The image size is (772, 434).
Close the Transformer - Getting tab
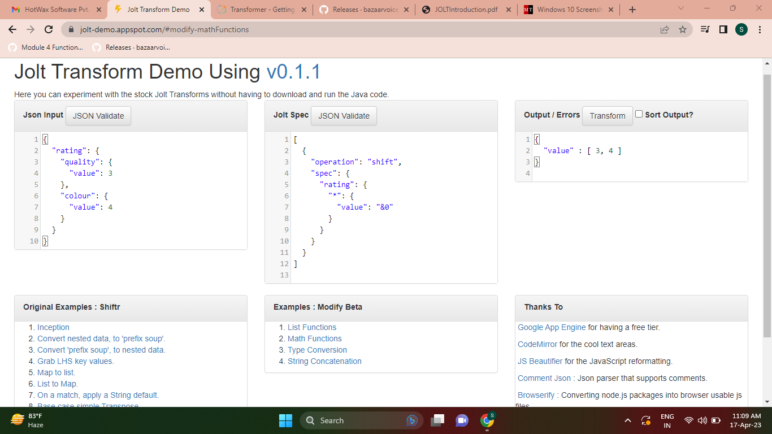(x=304, y=10)
